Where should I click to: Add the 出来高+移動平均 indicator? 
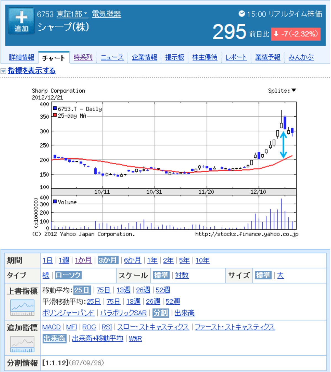(98, 339)
